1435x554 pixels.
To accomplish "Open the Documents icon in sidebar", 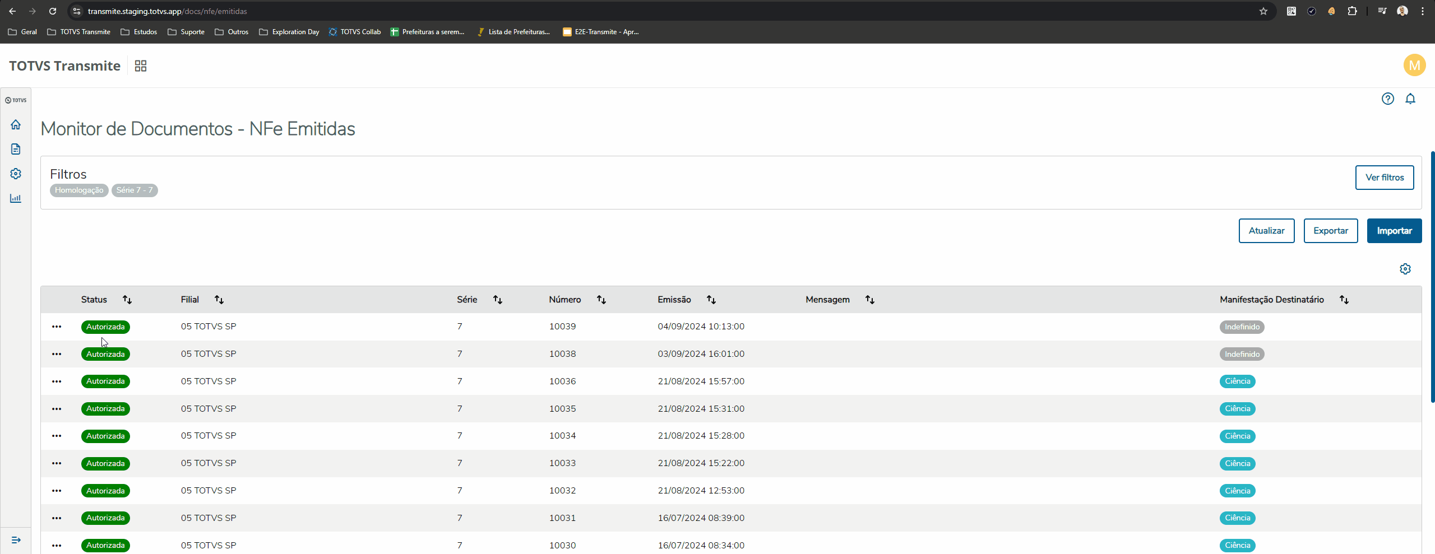I will [16, 149].
